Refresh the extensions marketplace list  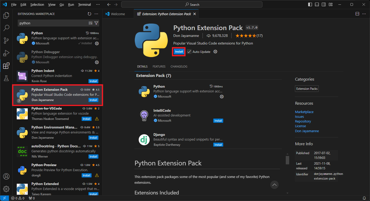point(89,14)
